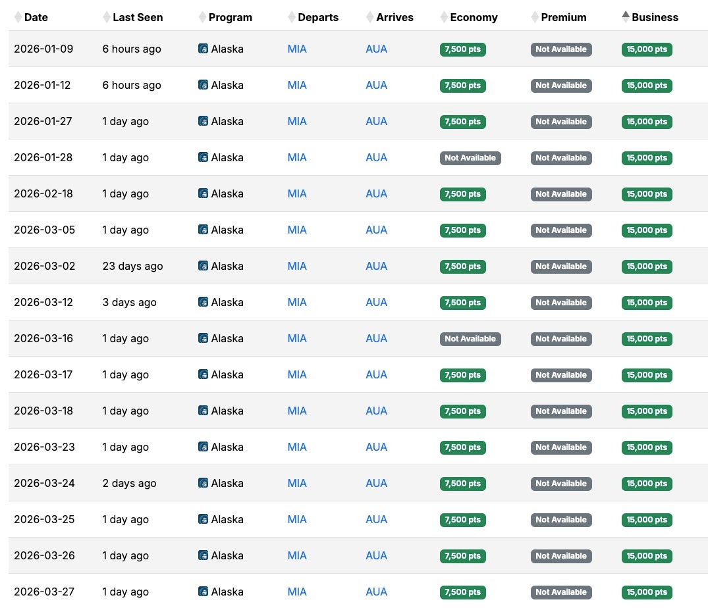Click 15,000 pts business badge for 2026-01-28
The image size is (708, 608).
(x=646, y=158)
